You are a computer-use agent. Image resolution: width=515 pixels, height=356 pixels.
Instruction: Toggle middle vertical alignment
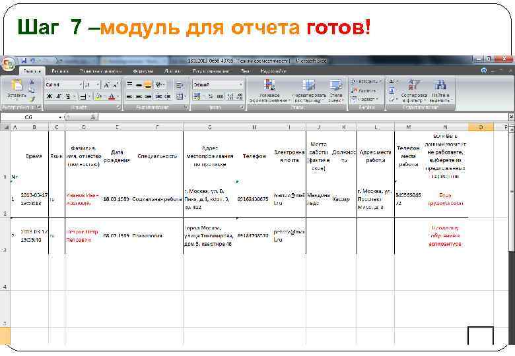tap(139, 85)
